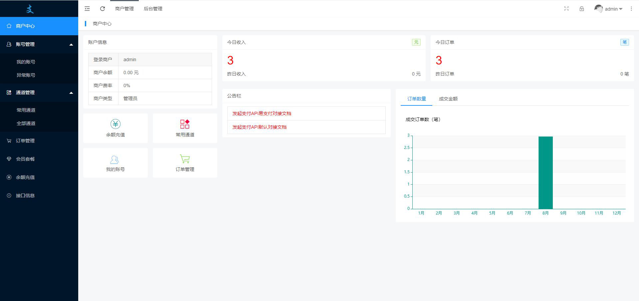The image size is (639, 301).
Task: Open 发起支付API默认对接文档 announcement link
Action: [x=259, y=127]
